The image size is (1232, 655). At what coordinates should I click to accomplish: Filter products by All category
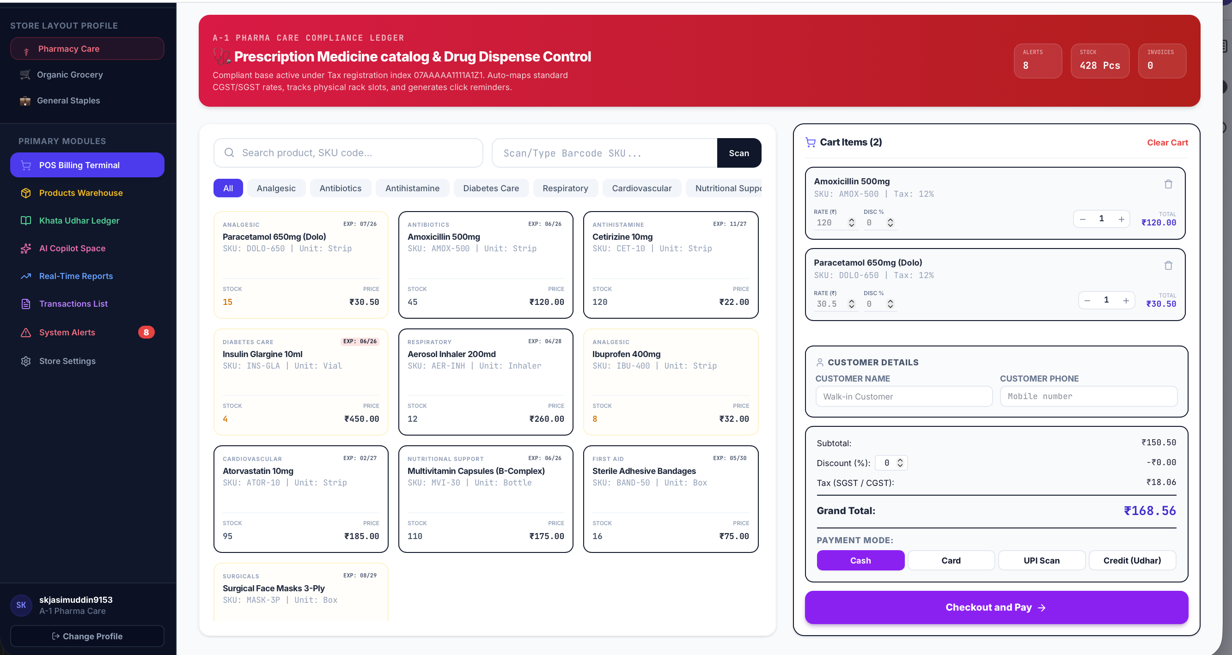point(228,188)
